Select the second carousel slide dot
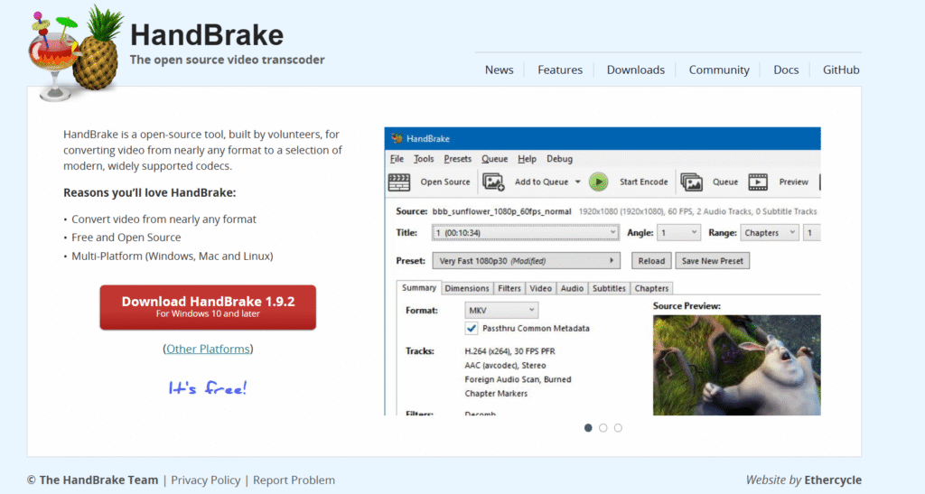Image resolution: width=925 pixels, height=494 pixels. click(x=603, y=428)
